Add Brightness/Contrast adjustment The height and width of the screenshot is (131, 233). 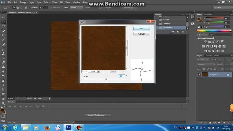click(205, 42)
